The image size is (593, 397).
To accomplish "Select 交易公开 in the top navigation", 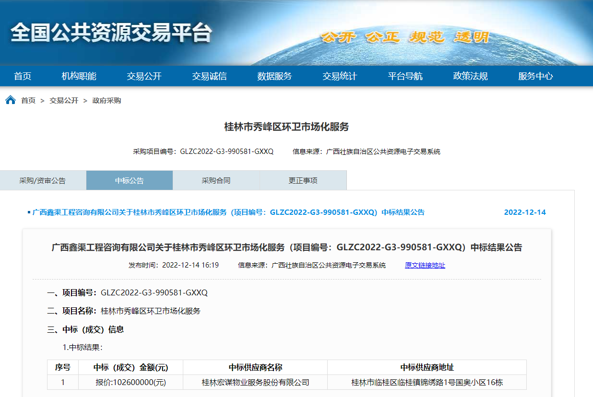I will (x=144, y=76).
